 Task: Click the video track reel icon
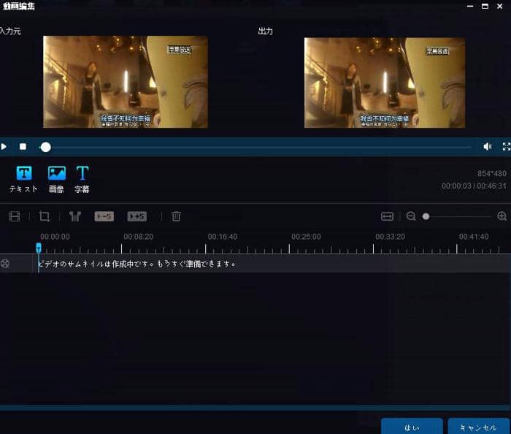(5, 264)
